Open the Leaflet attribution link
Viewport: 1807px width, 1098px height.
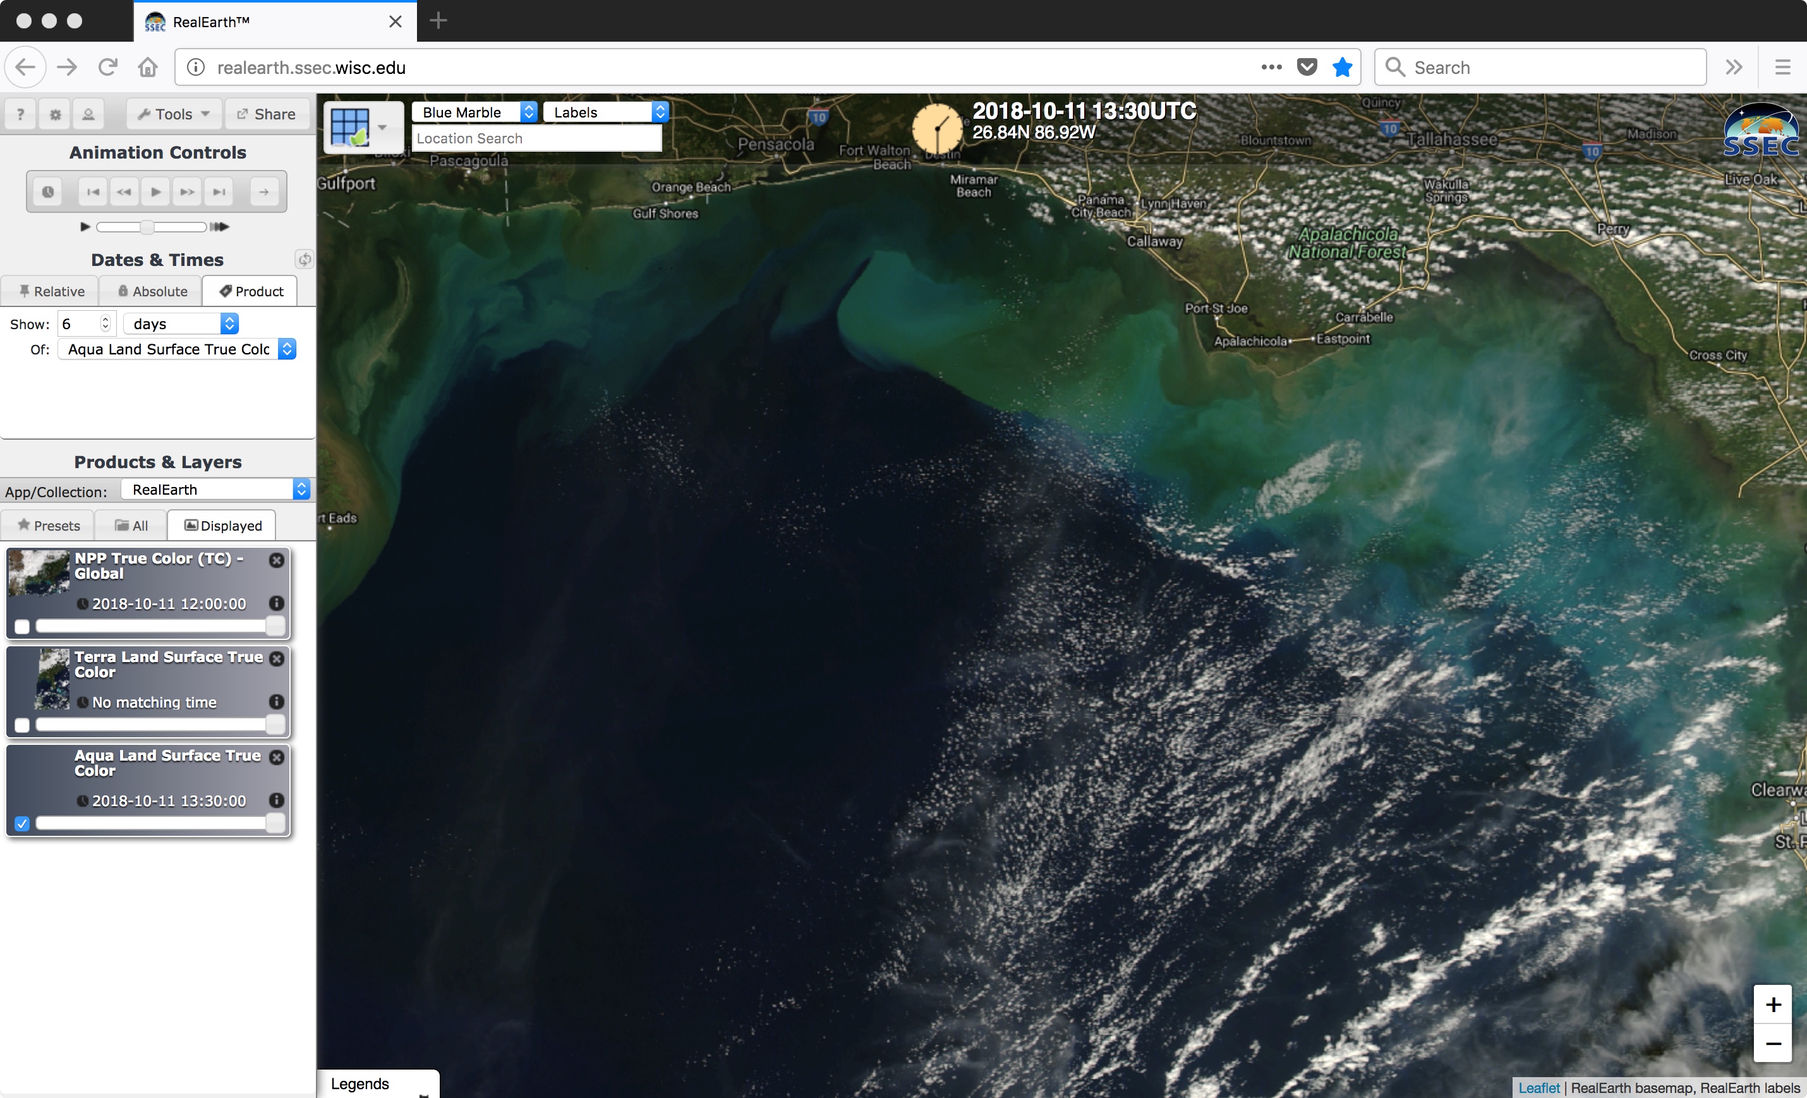pyautogui.click(x=1538, y=1087)
